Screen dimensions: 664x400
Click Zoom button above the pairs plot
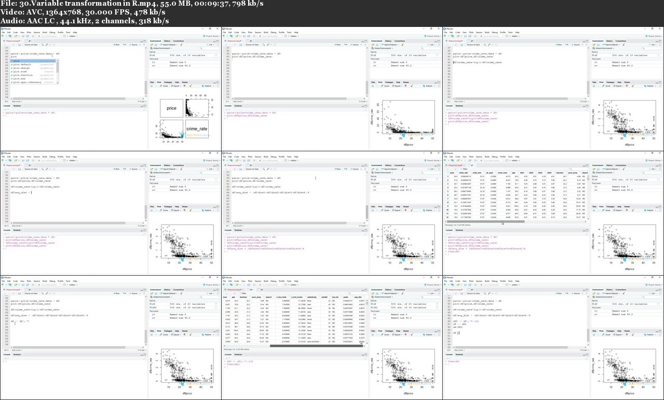[164, 86]
